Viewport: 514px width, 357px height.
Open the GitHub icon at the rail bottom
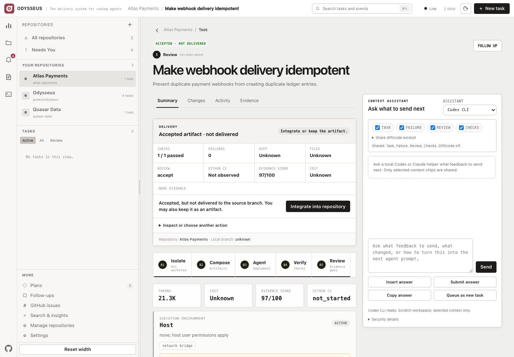point(9,348)
